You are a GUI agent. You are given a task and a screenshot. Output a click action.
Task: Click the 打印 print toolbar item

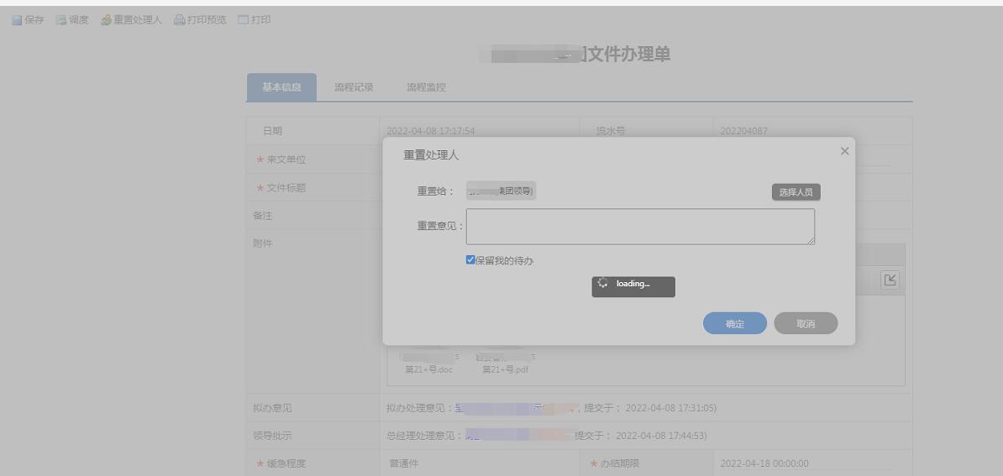pos(254,20)
